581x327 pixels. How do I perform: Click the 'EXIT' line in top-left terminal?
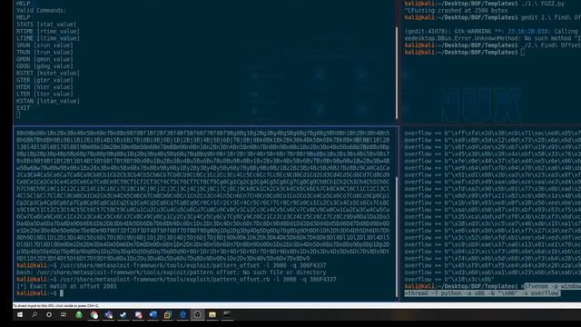tap(23, 108)
